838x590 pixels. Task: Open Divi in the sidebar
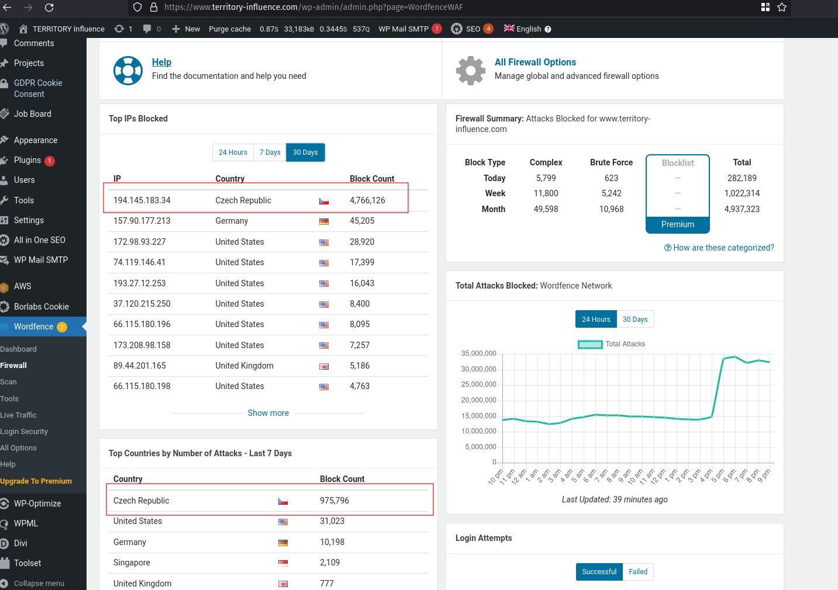[x=20, y=543]
